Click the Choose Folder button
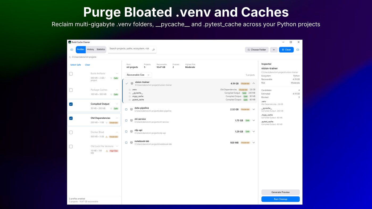The width and height of the screenshot is (372, 209). pyautogui.click(x=257, y=50)
